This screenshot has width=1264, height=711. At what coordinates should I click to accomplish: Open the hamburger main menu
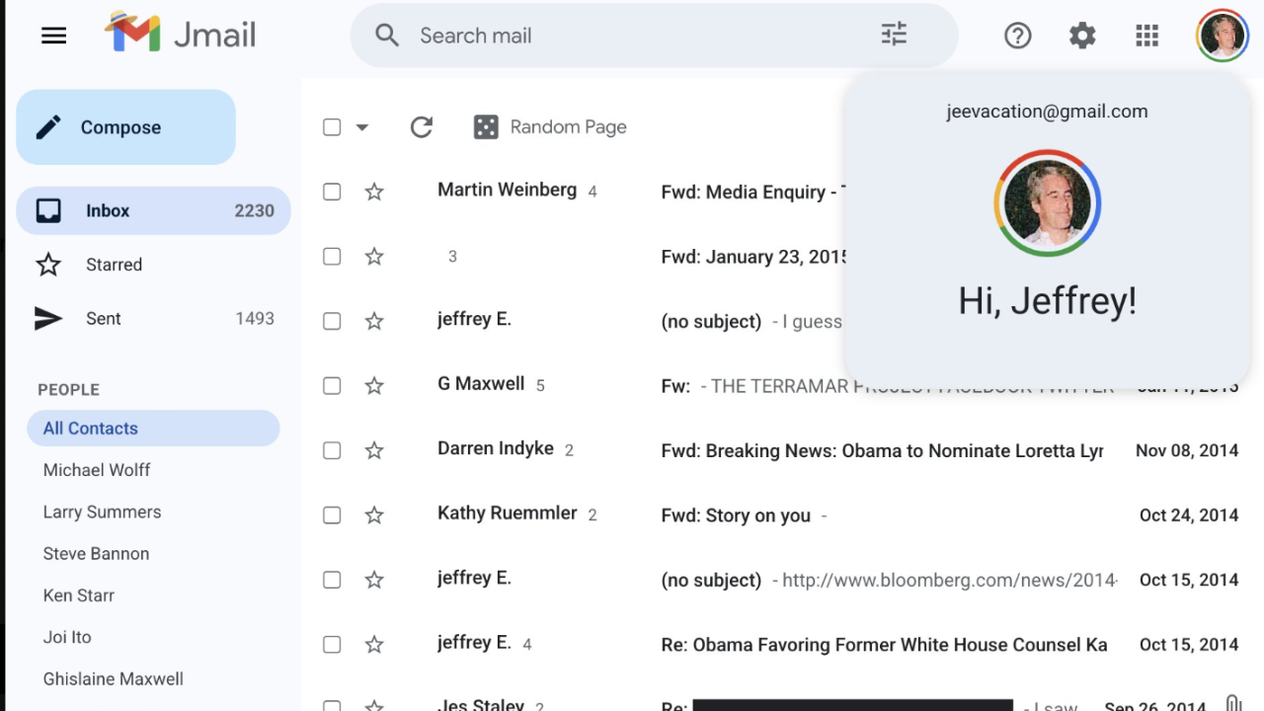click(x=54, y=37)
